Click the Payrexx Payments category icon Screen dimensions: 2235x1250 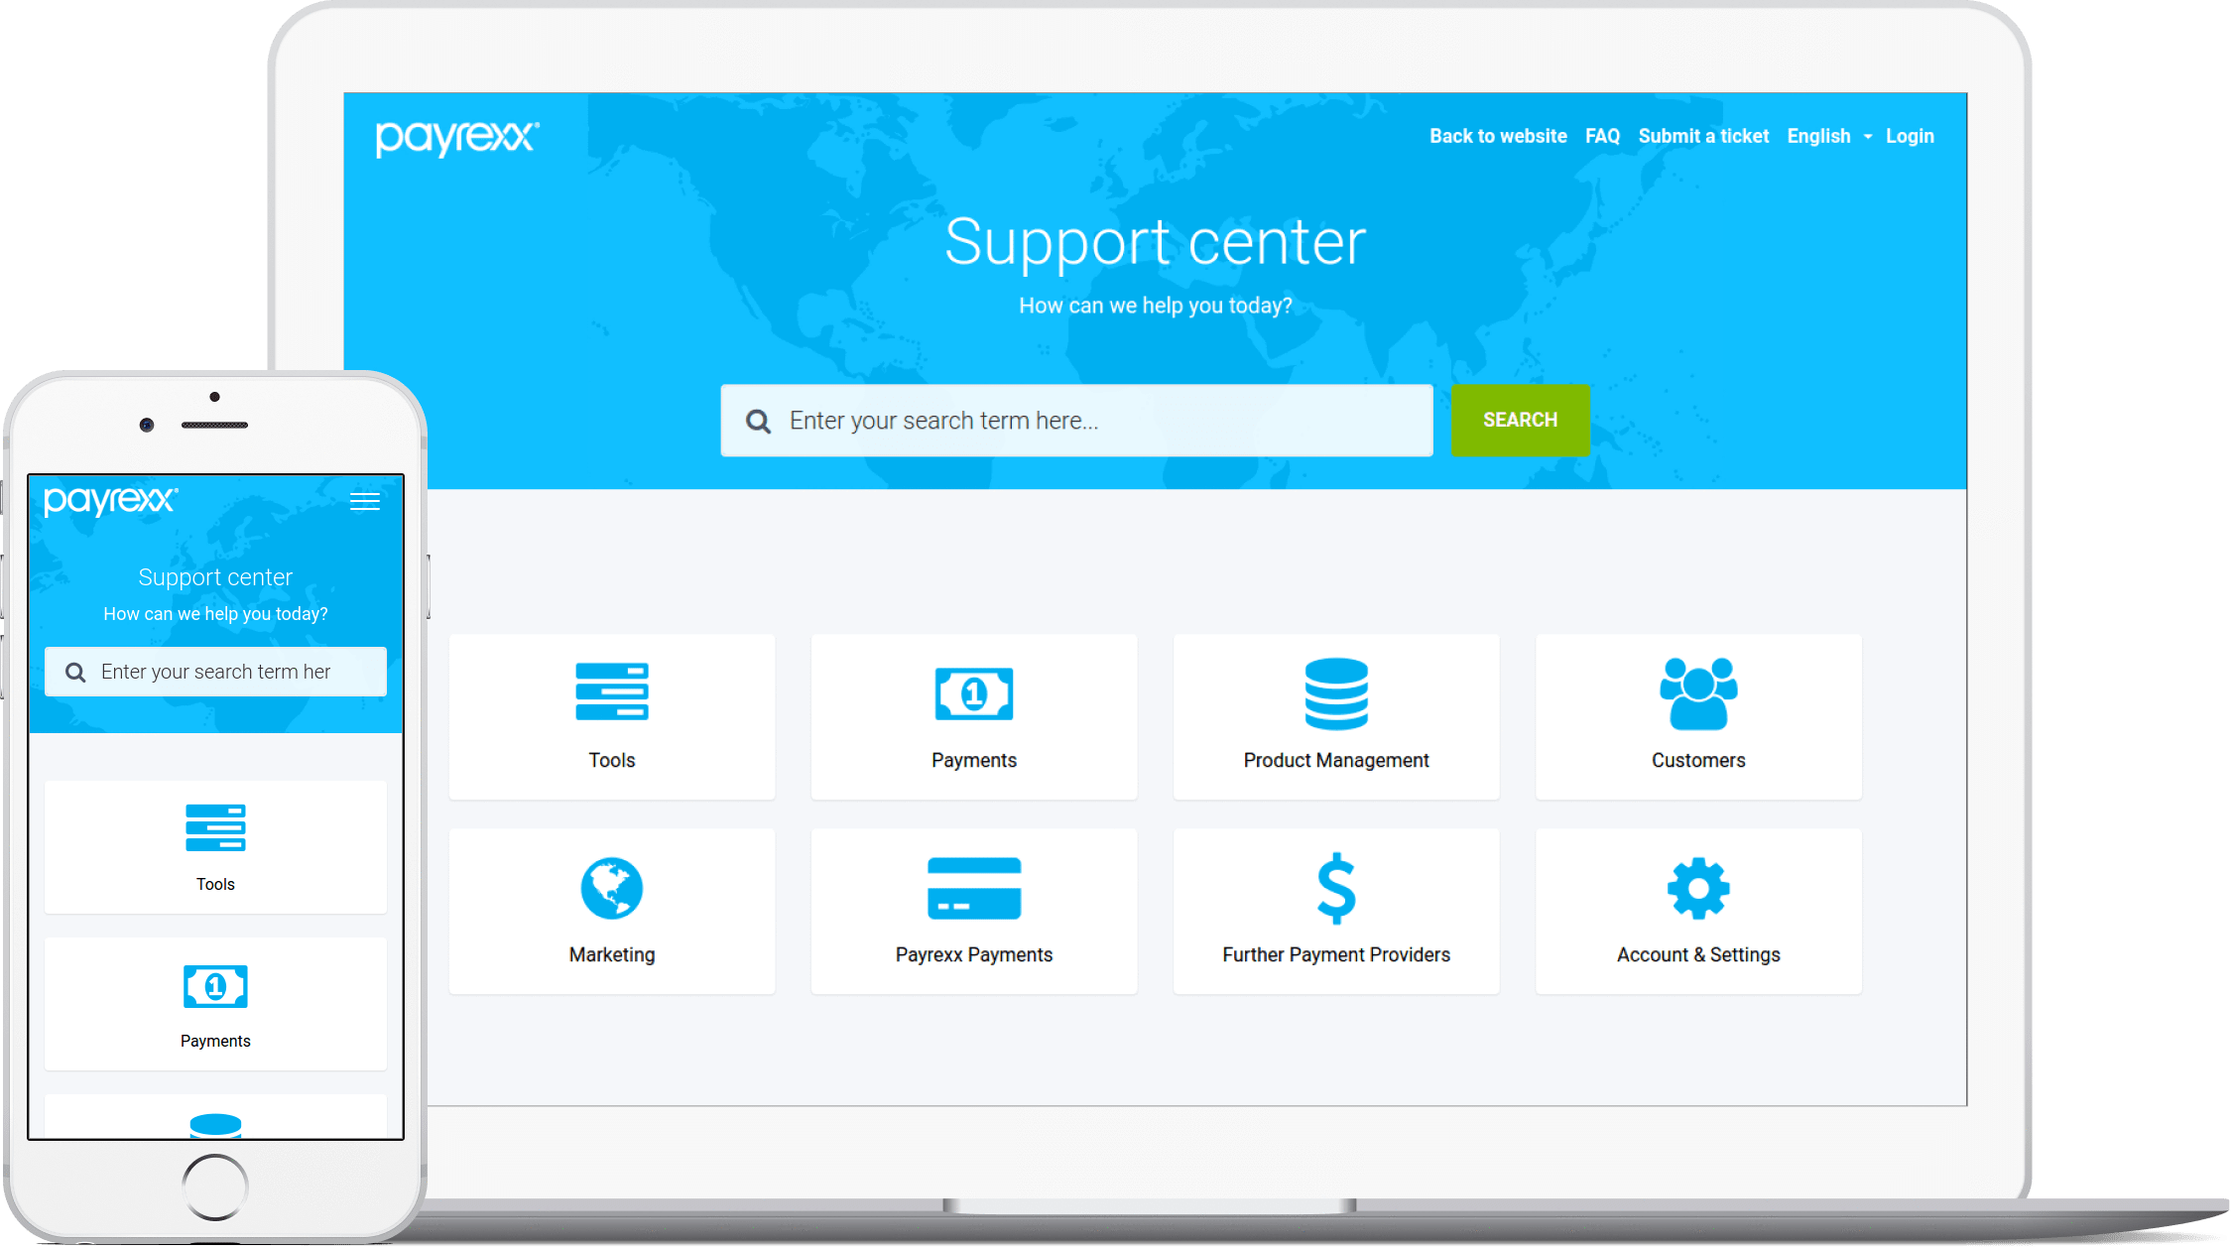click(975, 891)
